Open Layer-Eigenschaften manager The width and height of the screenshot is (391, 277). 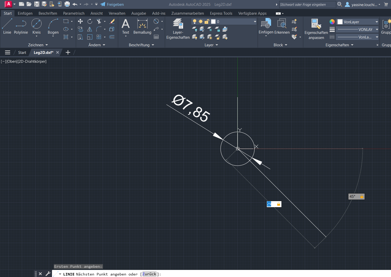point(178,29)
